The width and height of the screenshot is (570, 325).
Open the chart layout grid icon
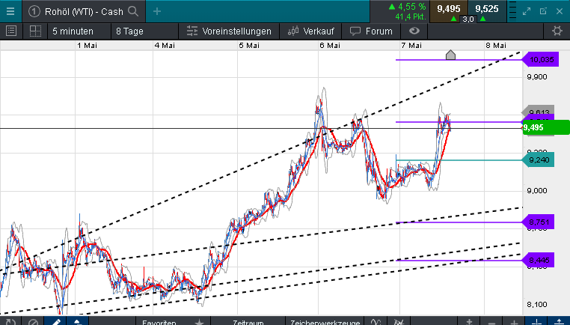point(35,31)
